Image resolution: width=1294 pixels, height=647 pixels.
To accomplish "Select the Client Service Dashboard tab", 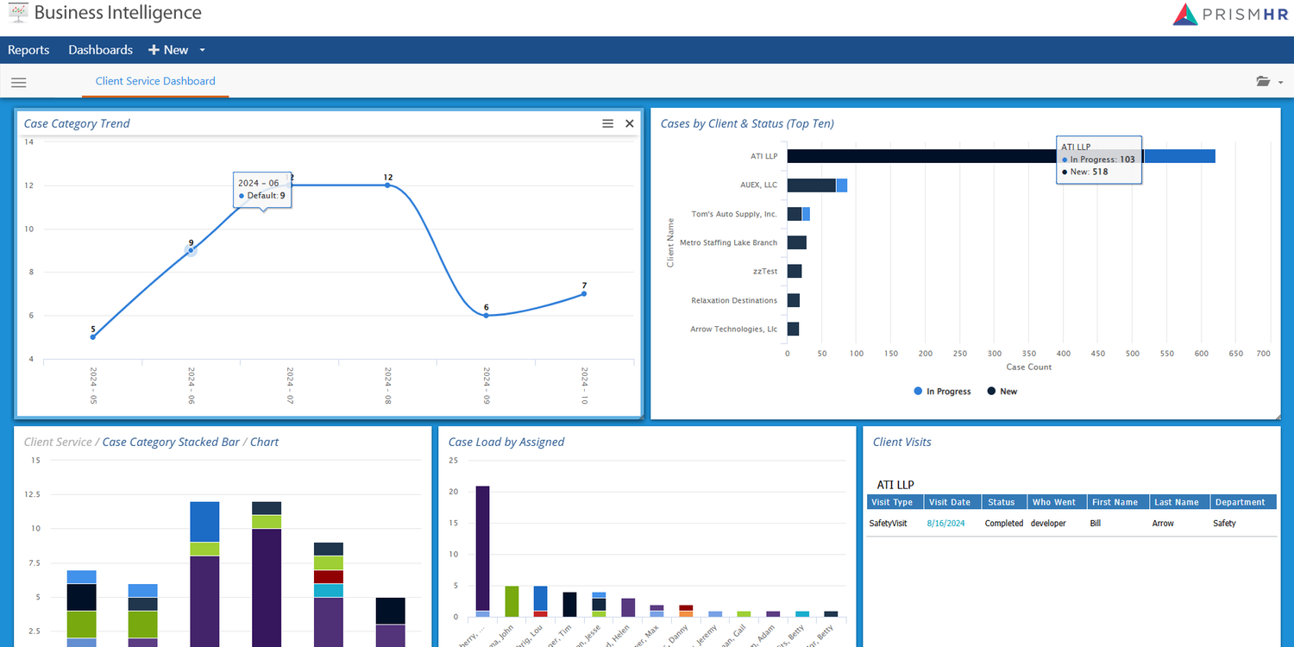I will [154, 80].
